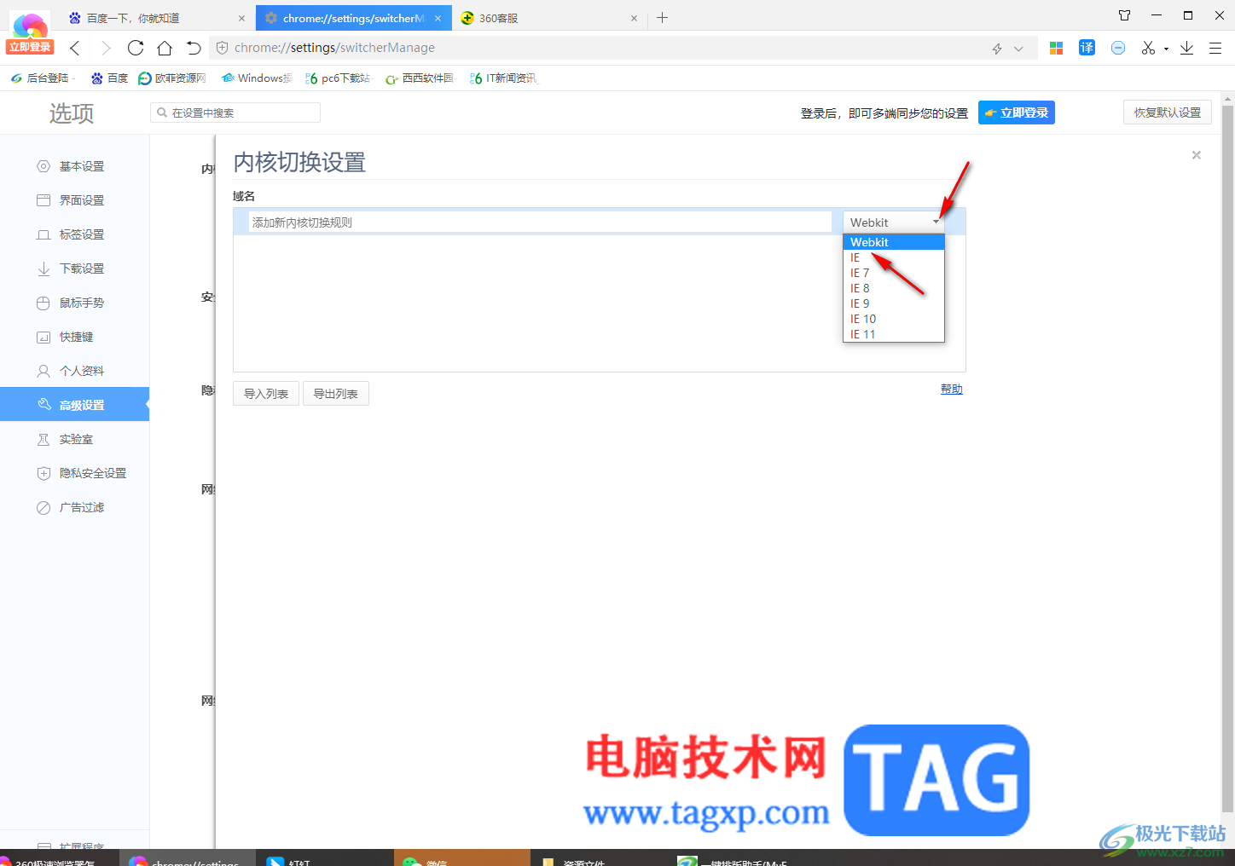Open 实验室 in the sidebar
This screenshot has width=1235, height=866.
click(x=74, y=439)
